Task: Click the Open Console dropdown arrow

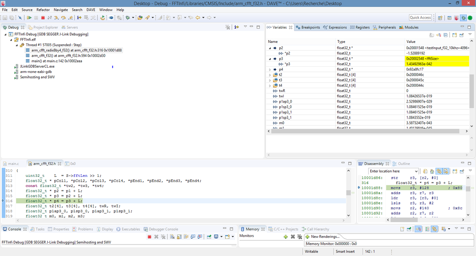Action: click(x=233, y=236)
